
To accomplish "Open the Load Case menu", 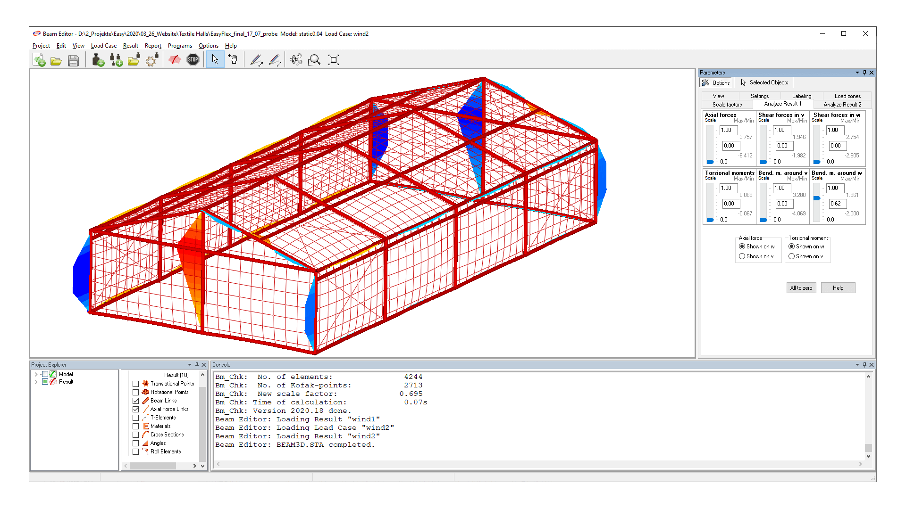I will (x=103, y=46).
